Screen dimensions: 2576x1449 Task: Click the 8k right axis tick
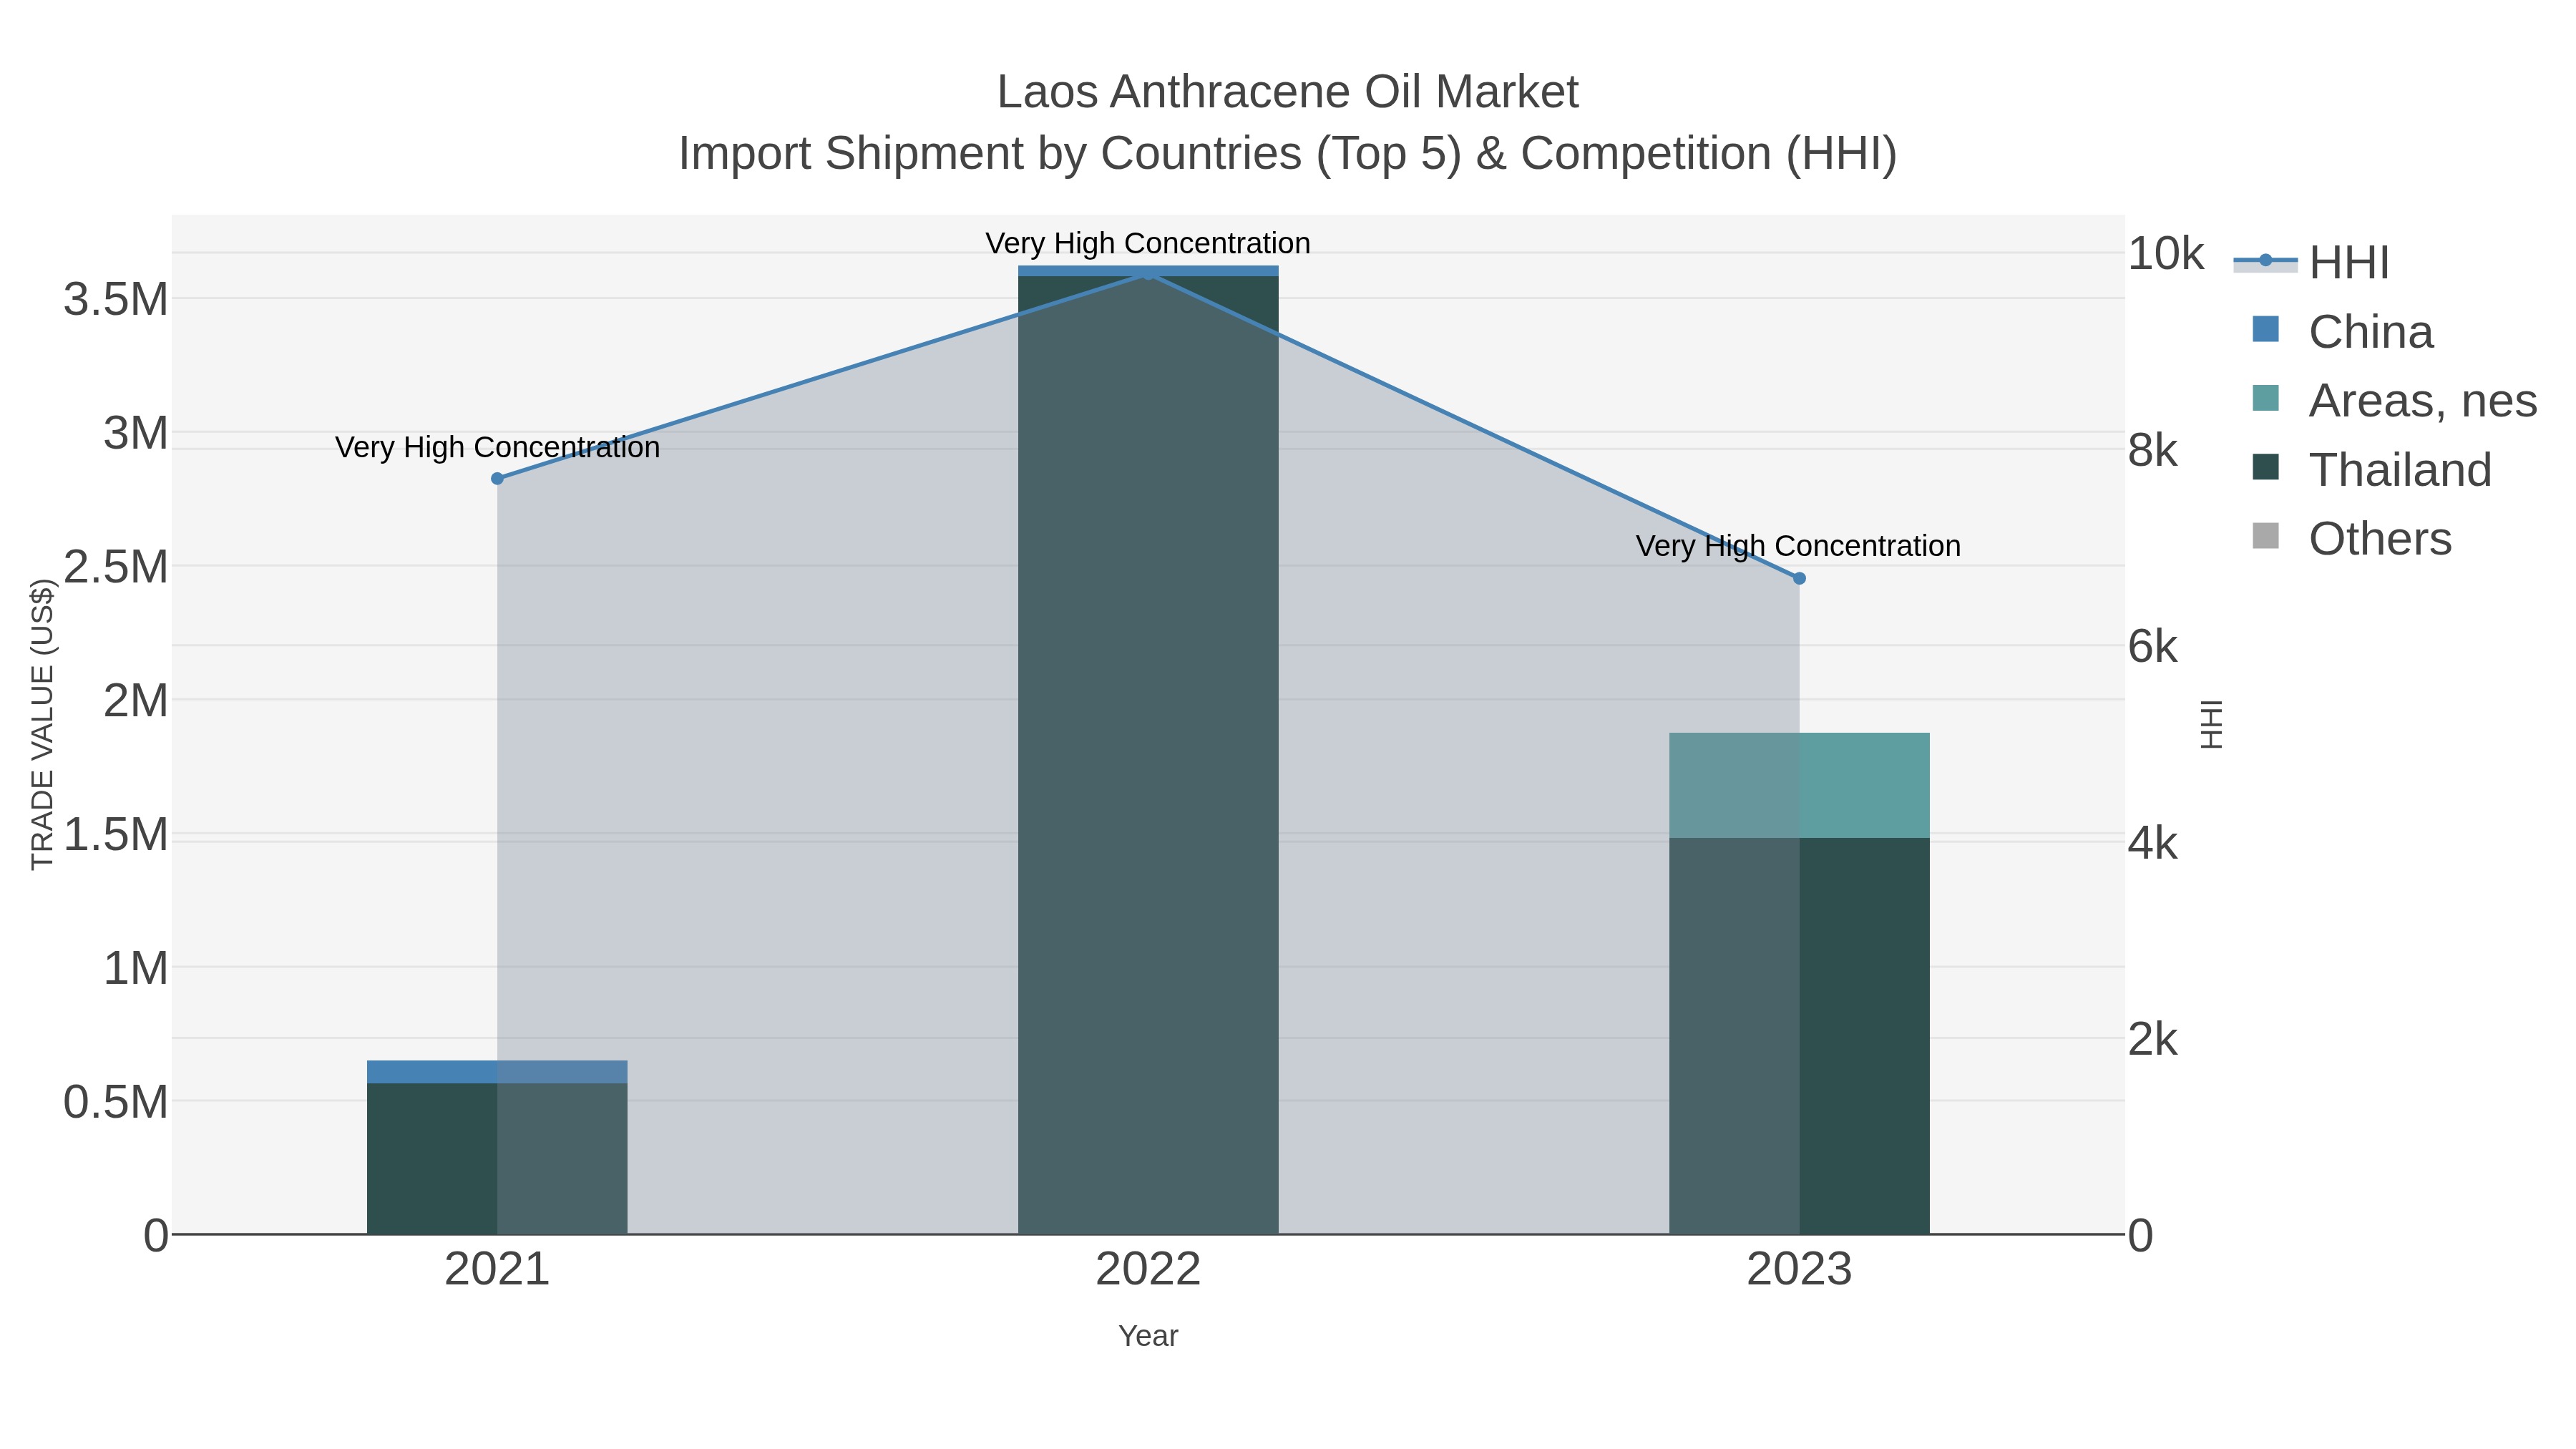[2153, 450]
